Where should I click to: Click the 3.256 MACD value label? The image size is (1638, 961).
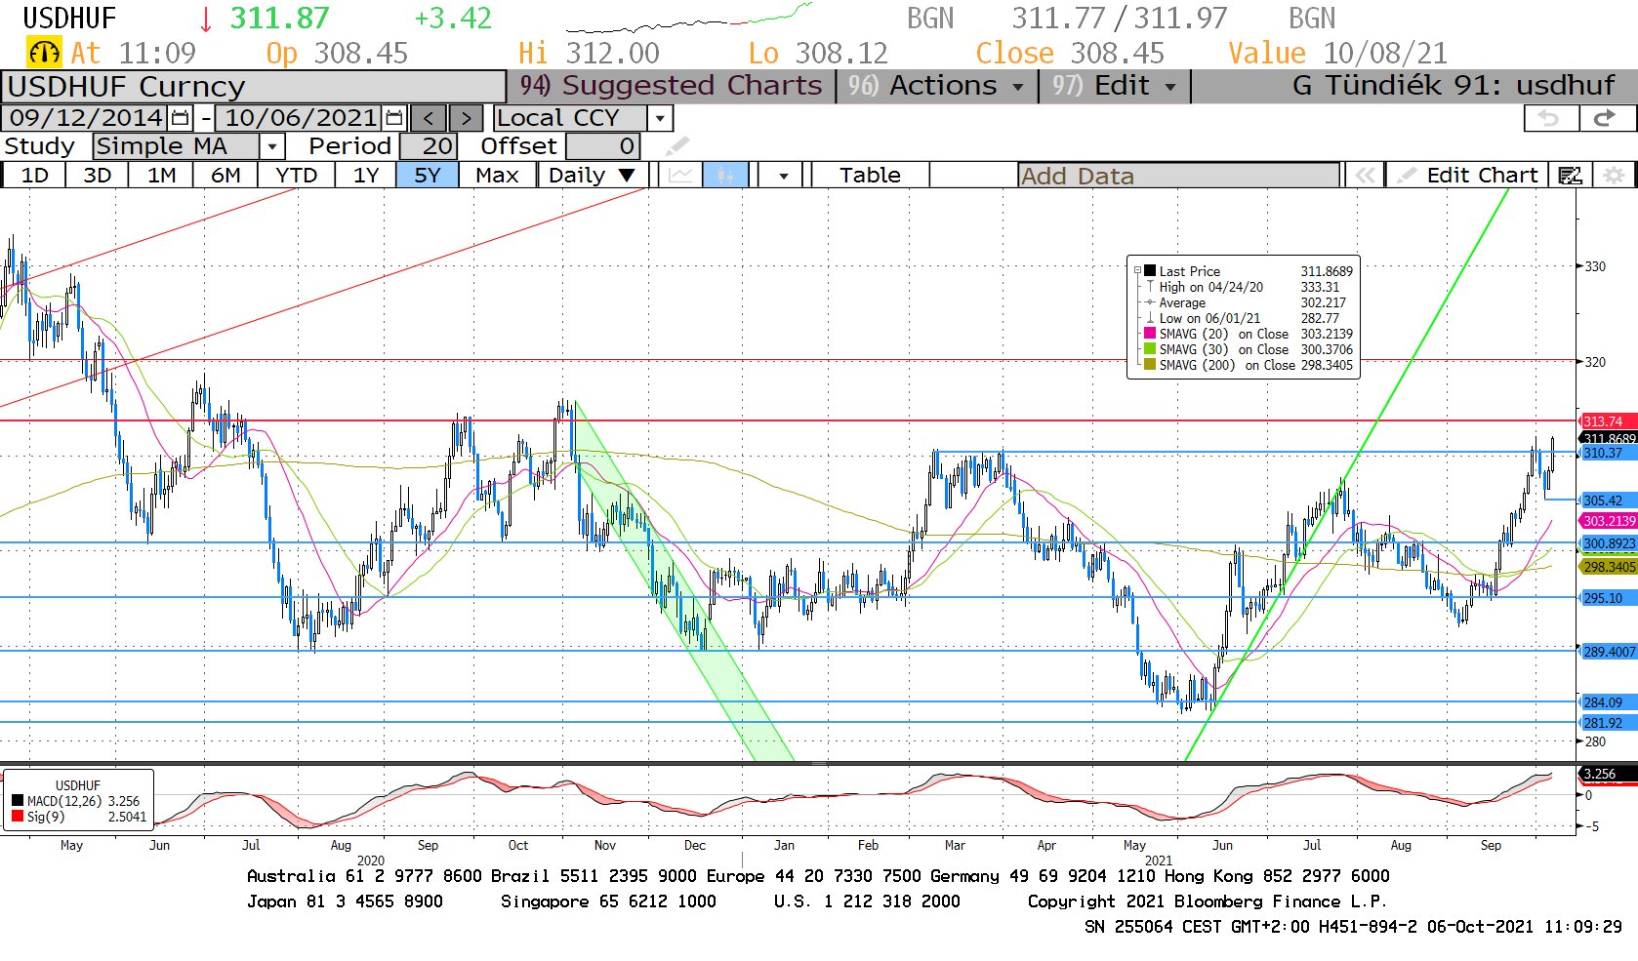pos(1607,774)
